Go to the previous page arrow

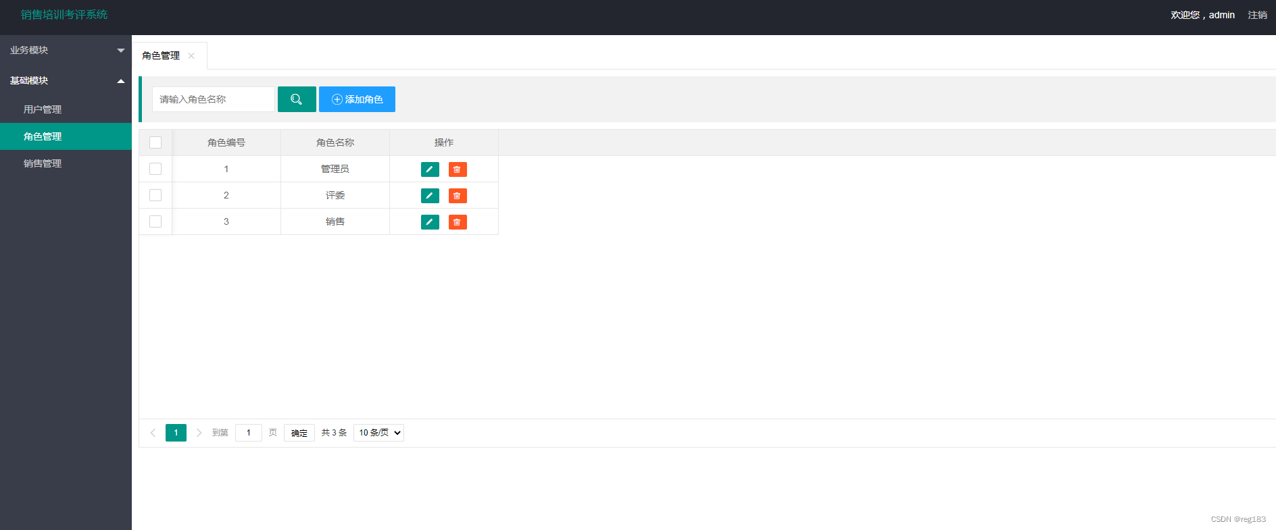(153, 433)
